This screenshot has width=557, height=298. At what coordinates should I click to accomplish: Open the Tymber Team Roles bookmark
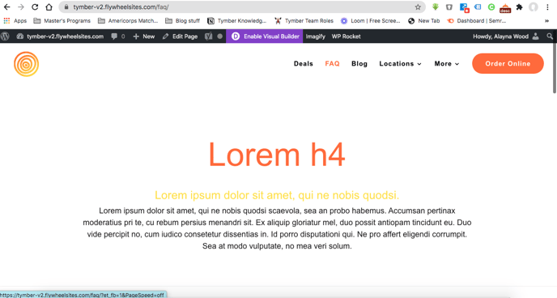click(x=304, y=21)
